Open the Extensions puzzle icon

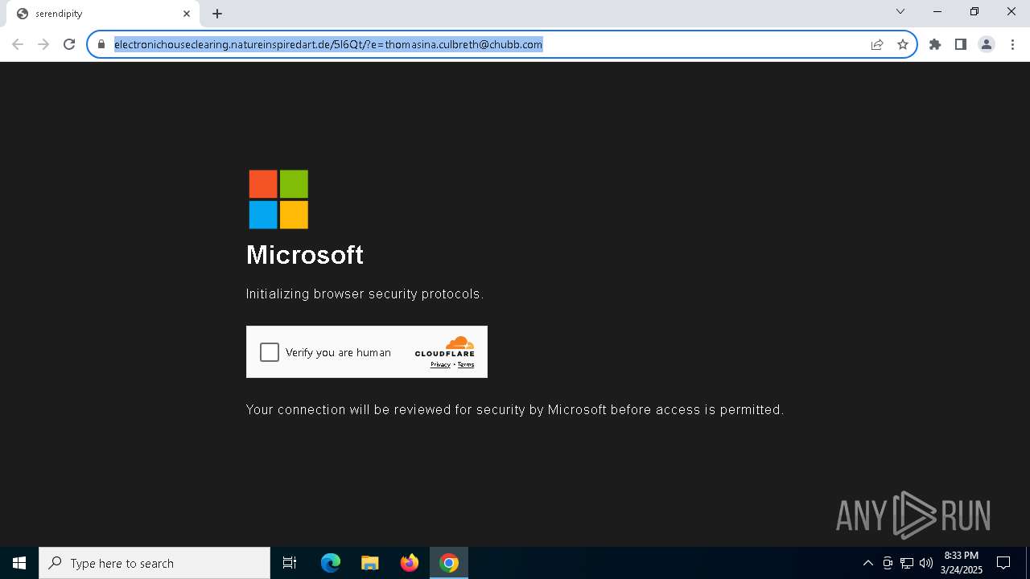click(x=935, y=44)
